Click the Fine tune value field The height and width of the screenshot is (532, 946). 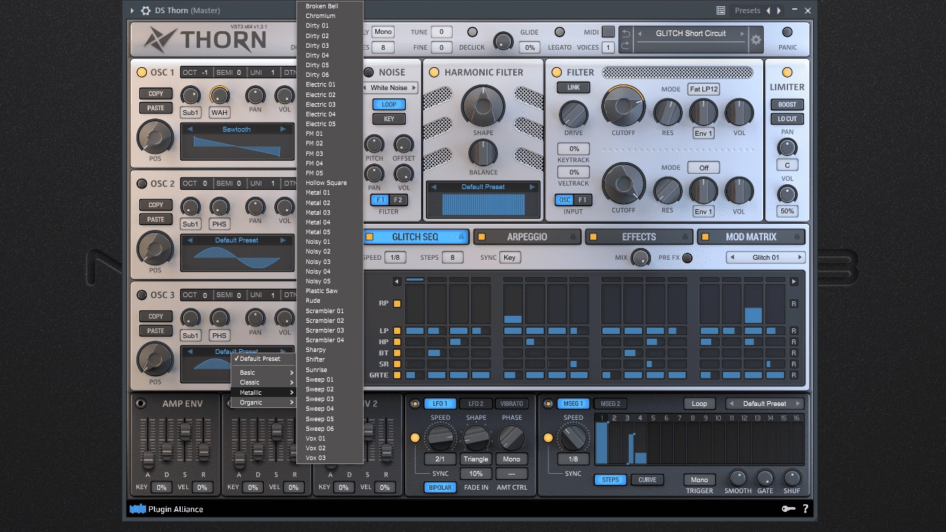tap(441, 48)
